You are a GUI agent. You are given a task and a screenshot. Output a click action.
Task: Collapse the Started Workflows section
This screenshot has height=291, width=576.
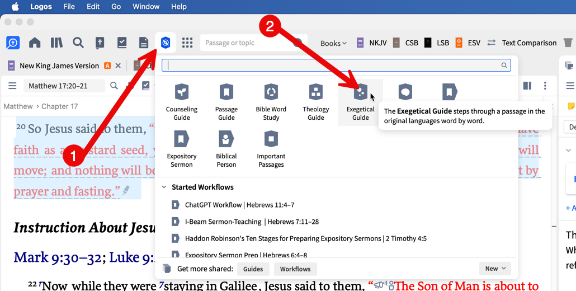point(164,187)
